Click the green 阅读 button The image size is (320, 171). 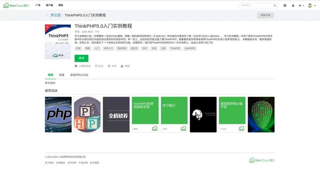81,58
